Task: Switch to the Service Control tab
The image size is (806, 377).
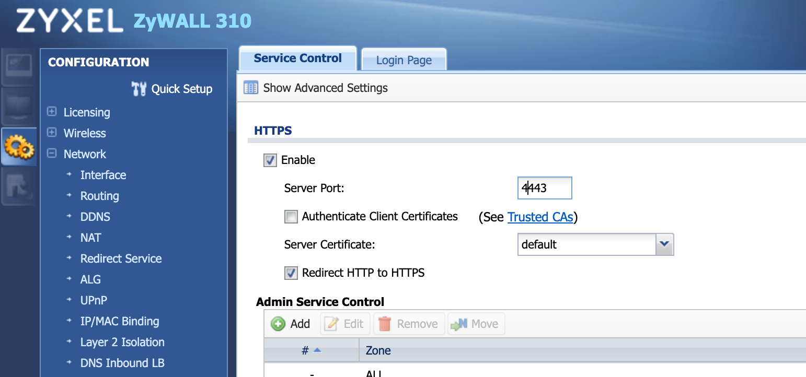Action: pyautogui.click(x=298, y=58)
